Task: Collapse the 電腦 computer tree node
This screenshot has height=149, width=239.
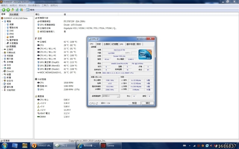Action: click(3, 22)
